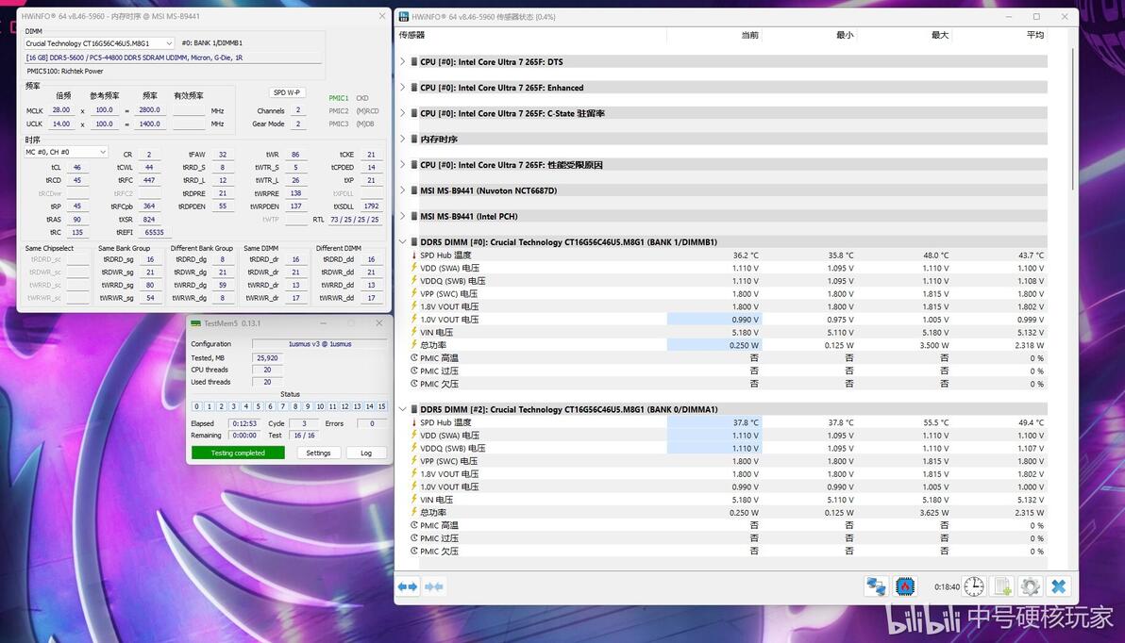Screen dimensions: 1125x643
Task: Collapse the DDR5 DIMM [#0] BANK 1/DIMMB1 group
Action: 402,242
